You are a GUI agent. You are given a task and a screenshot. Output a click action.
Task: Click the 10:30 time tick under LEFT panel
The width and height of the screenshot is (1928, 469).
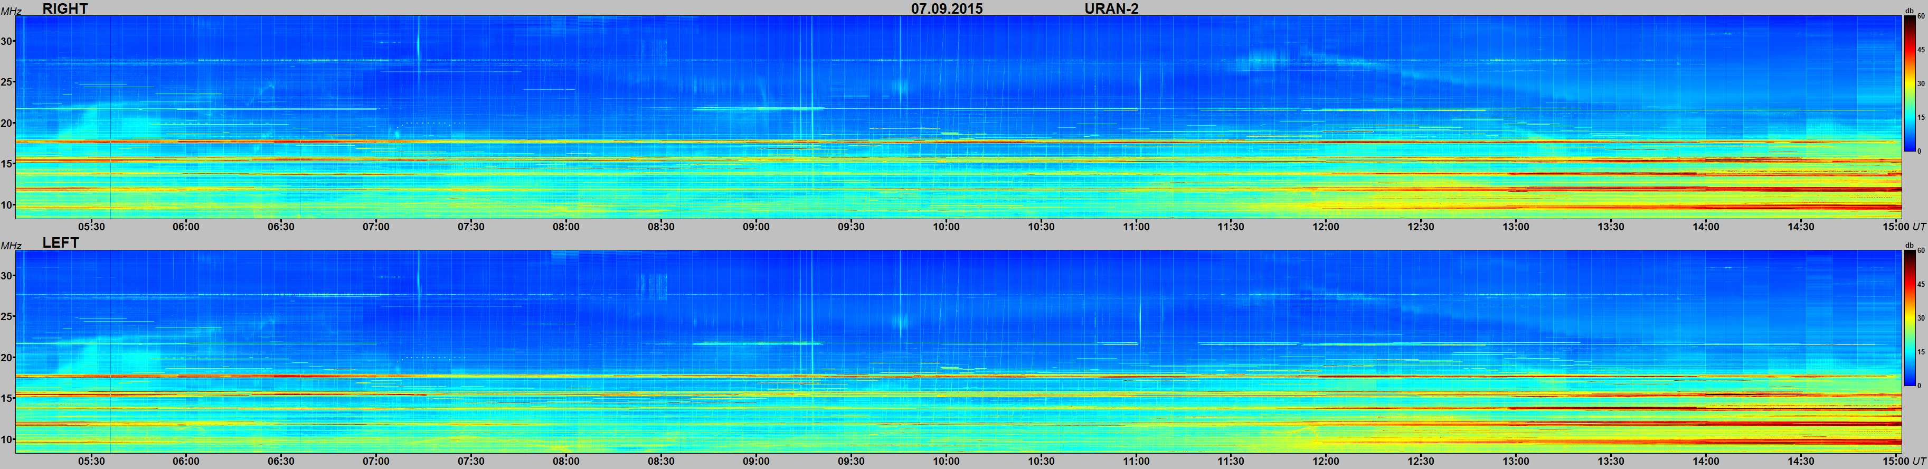coord(1041,462)
